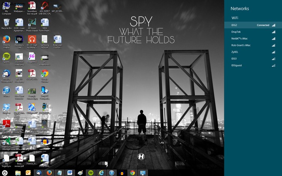This screenshot has width=282, height=176.
Task: Open the G330 Loan Agreement Word document
Action: [19, 25]
